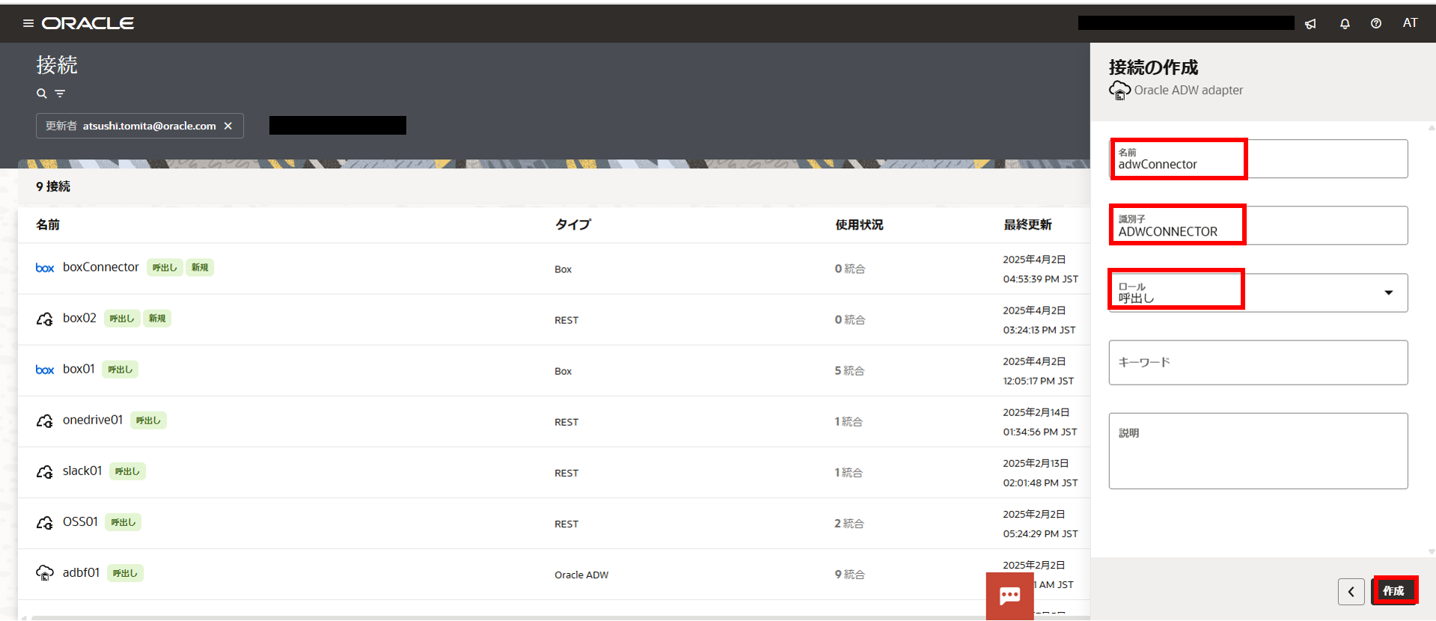Click the 使用状況 column header
This screenshot has height=621, width=1436.
point(859,224)
